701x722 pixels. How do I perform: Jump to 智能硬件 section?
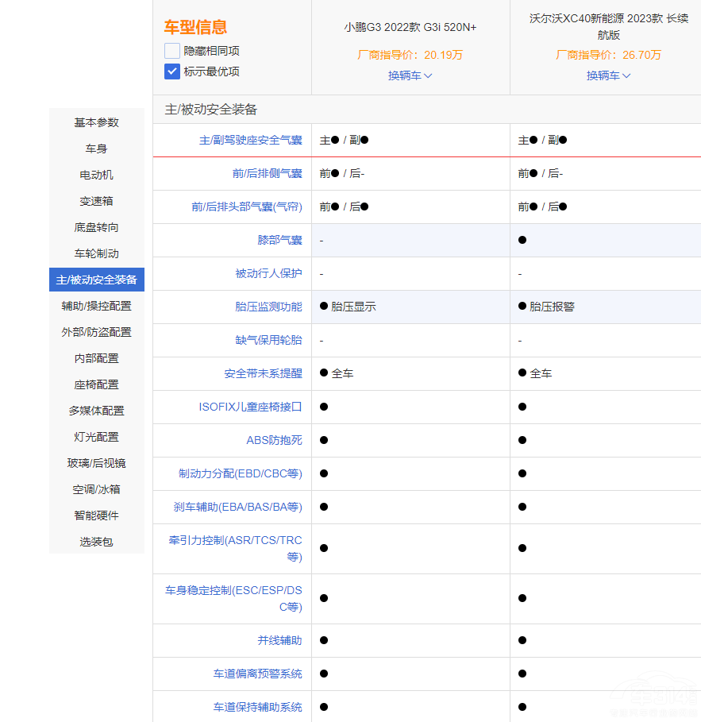click(97, 515)
